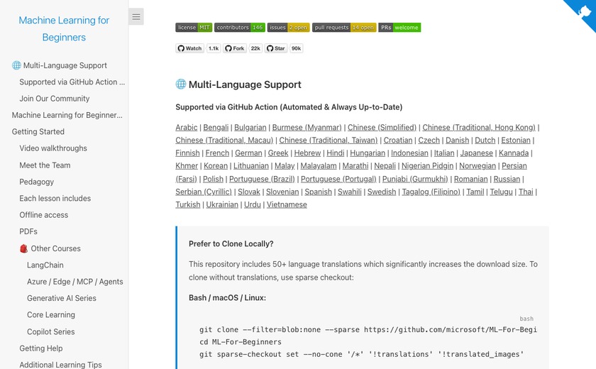This screenshot has width=596, height=369.
Task: Select Generative AI Series in sidebar
Action: tap(62, 298)
